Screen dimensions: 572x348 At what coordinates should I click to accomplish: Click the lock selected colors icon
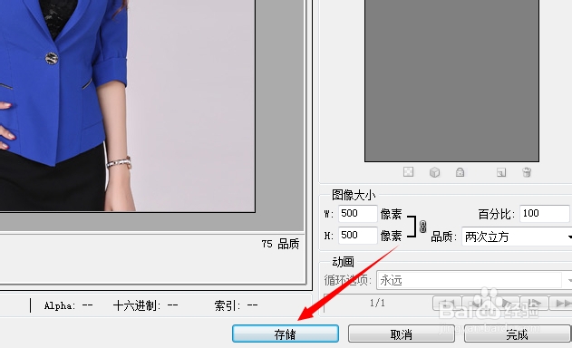point(460,172)
